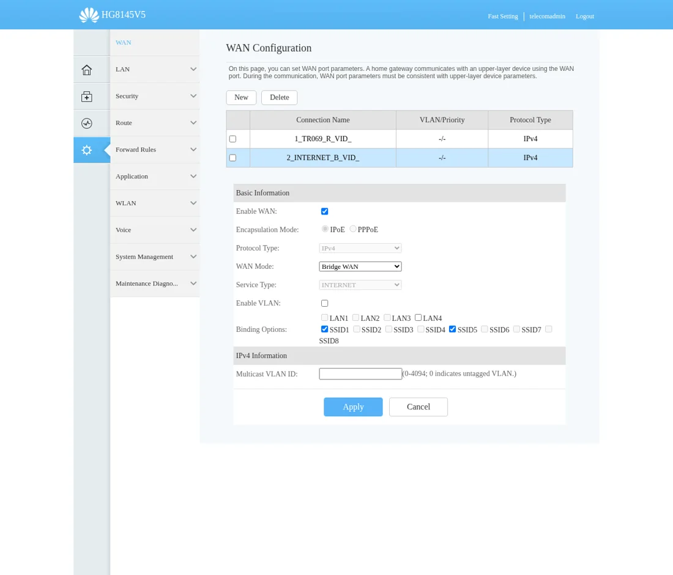
Task: Check the SSID8 binding option
Action: coord(549,329)
